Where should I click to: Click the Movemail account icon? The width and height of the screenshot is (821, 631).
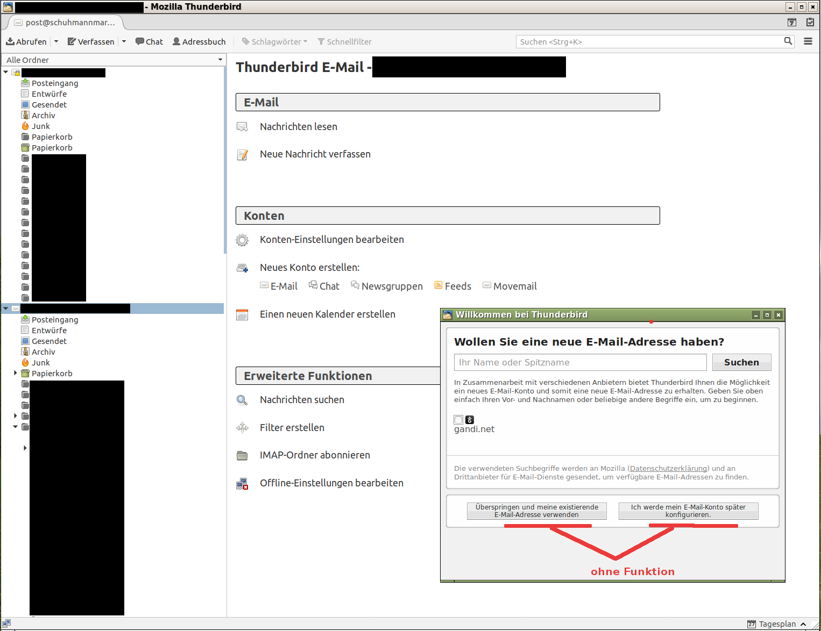(x=487, y=285)
